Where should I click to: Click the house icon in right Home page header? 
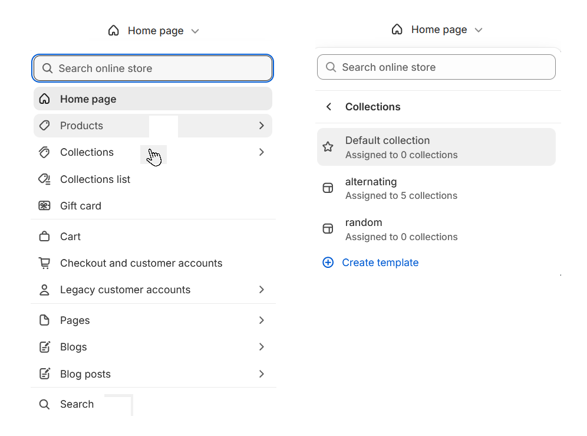397,29
